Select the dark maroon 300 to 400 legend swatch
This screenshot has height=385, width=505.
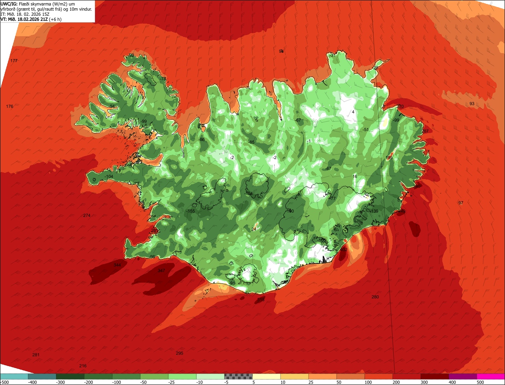pyautogui.click(x=435, y=376)
